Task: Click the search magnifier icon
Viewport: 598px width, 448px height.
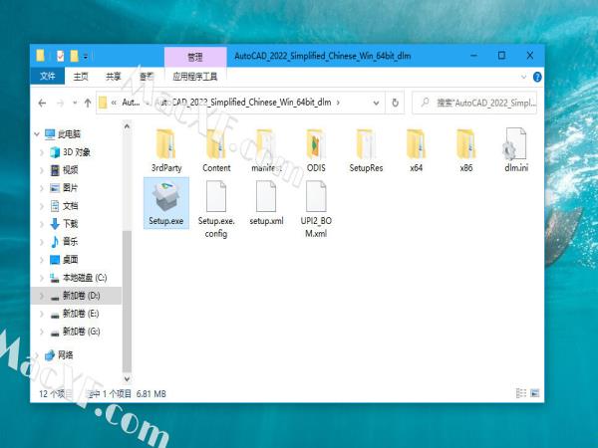Action: click(x=425, y=103)
